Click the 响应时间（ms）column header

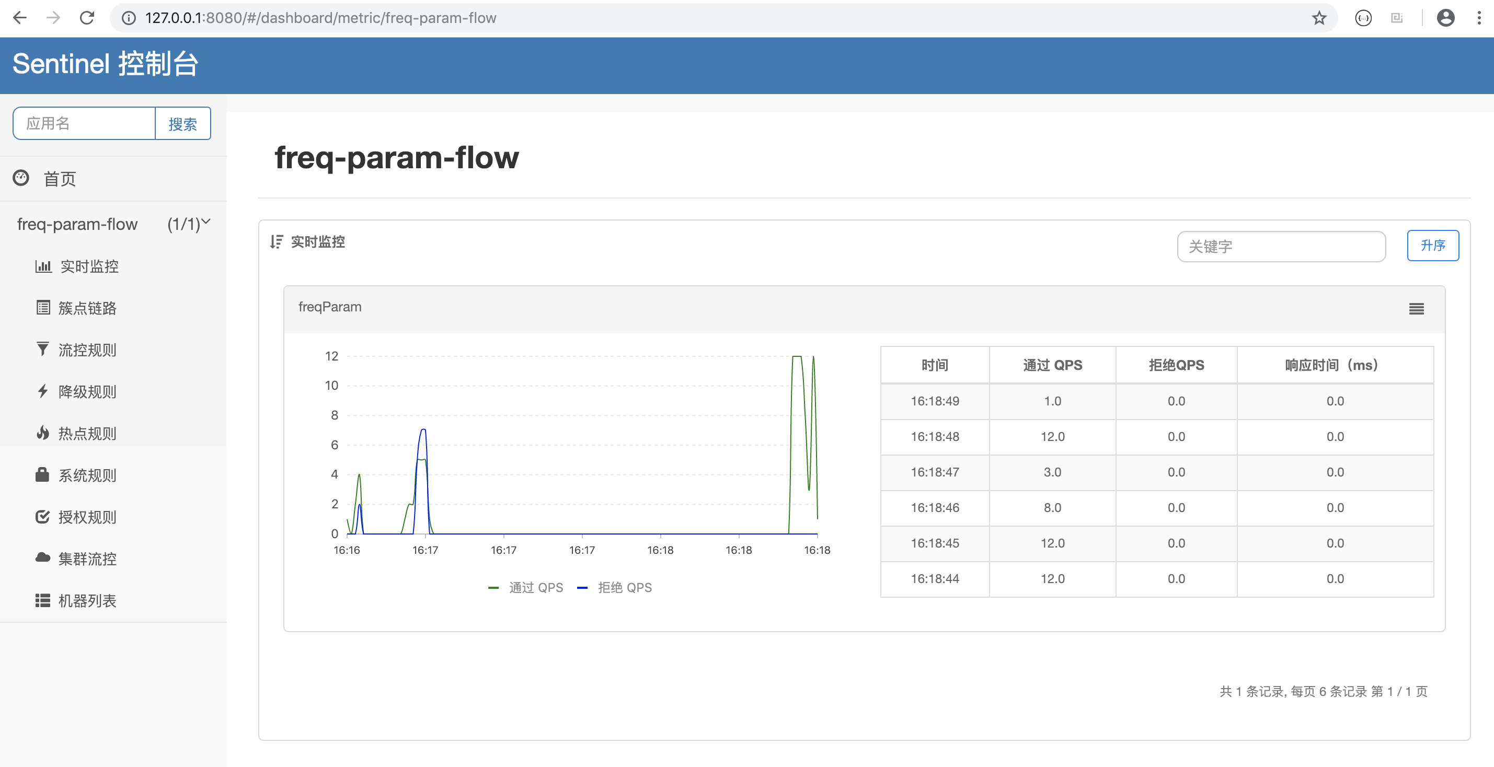click(1335, 365)
